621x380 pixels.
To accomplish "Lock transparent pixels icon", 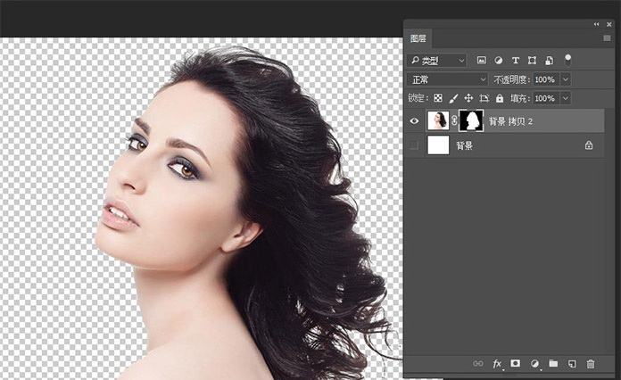I will click(437, 98).
